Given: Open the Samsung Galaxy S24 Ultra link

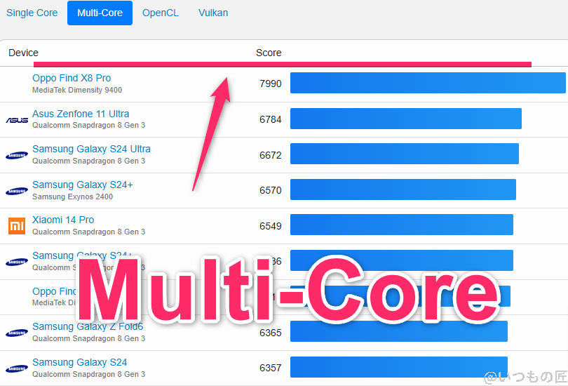Looking at the screenshot, I should pos(91,149).
